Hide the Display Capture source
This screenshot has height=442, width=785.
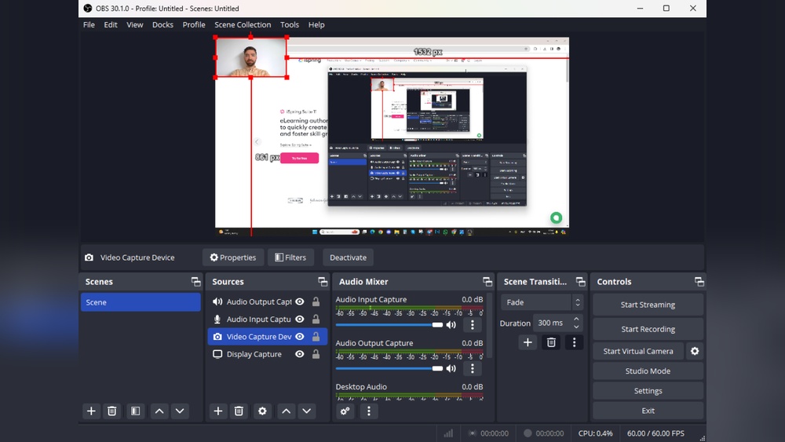(x=299, y=354)
